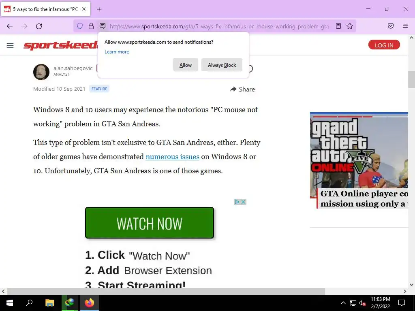Viewport: 415px width, 311px height.
Task: Show hidden system tray icons
Action: pos(343,303)
